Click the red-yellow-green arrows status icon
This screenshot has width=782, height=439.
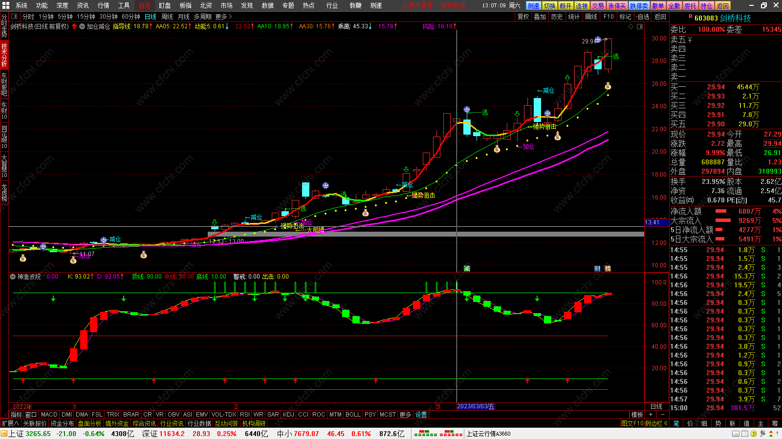point(771,434)
